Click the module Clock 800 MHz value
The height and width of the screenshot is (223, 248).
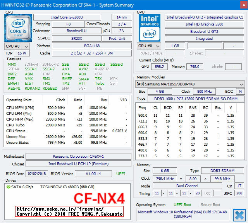point(204,91)
